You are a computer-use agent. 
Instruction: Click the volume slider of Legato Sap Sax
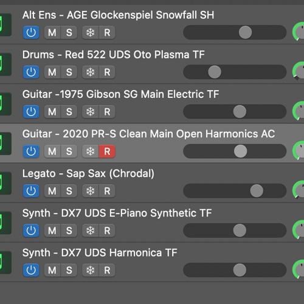pos(235,191)
